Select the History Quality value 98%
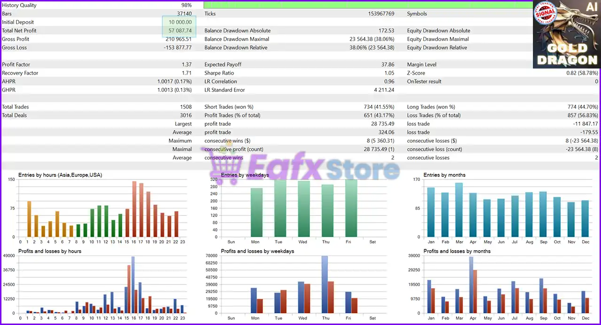 point(186,5)
